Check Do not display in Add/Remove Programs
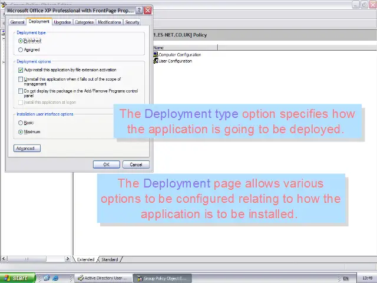This screenshot has width=377, height=283. pos(21,91)
